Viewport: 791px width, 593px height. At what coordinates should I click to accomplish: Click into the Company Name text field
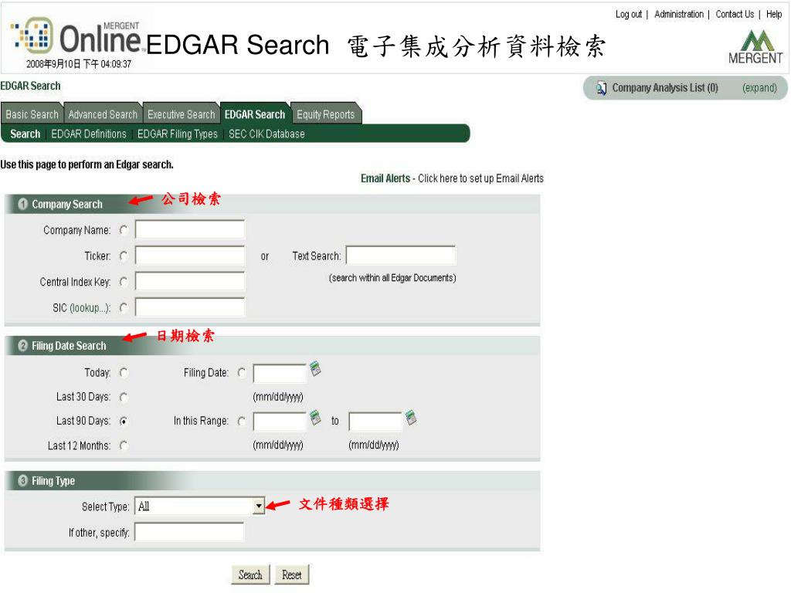(190, 229)
